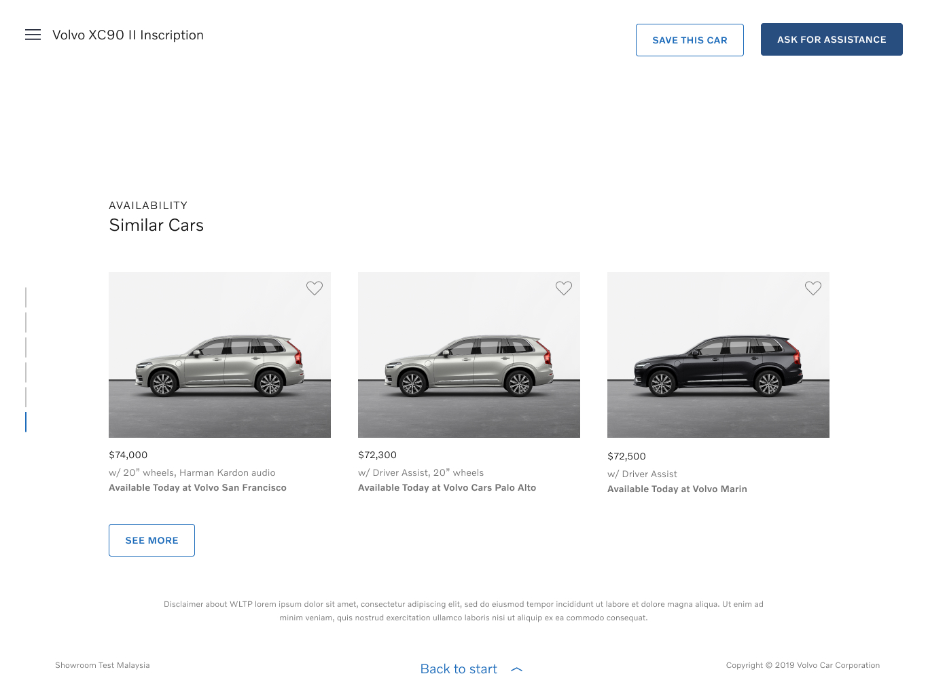Click 'w/ 20" wheels, Harman Kardon audio' description
The width and height of the screenshot is (928, 695).
[192, 472]
